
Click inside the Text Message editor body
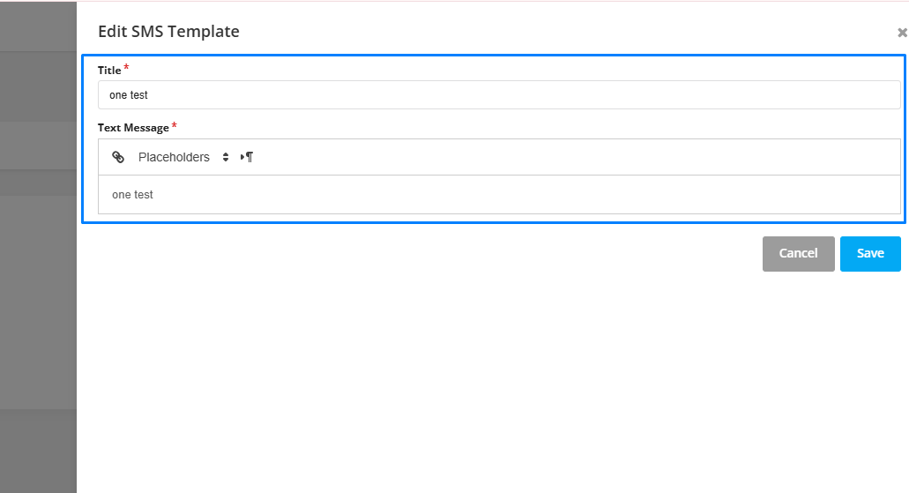click(499, 195)
